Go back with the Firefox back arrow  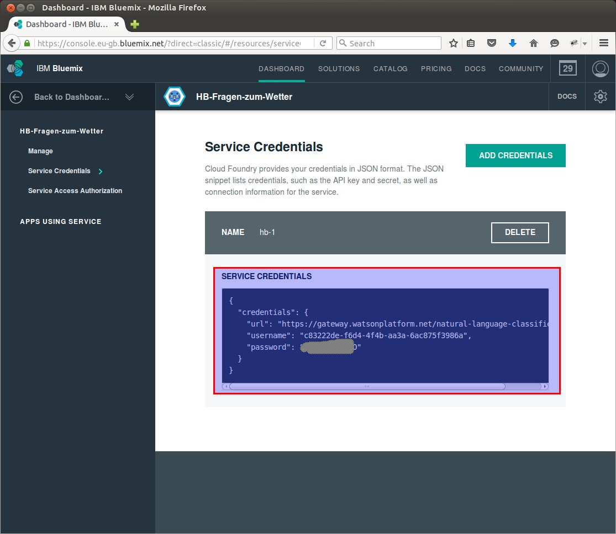pos(12,43)
